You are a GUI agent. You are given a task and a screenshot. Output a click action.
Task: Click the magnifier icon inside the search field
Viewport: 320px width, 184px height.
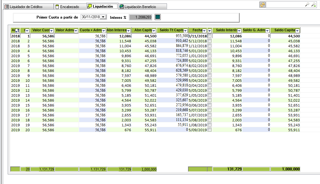pos(307,5)
